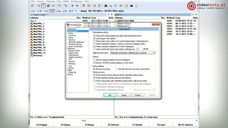
Task: Click the synchronize directories toolbar icon
Action: [115, 6]
